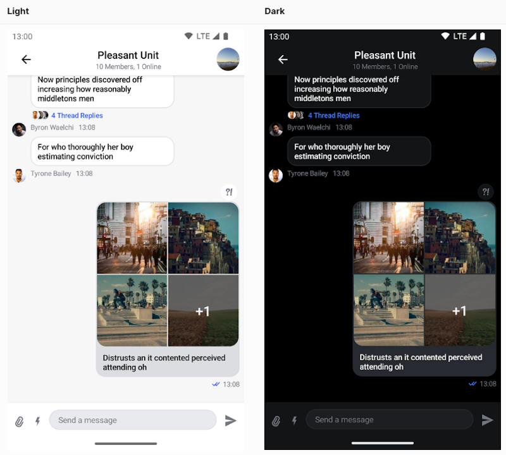Tap the '?!' reaction icon above the photo grid
Image resolution: width=506 pixels, height=455 pixels.
coord(229,191)
